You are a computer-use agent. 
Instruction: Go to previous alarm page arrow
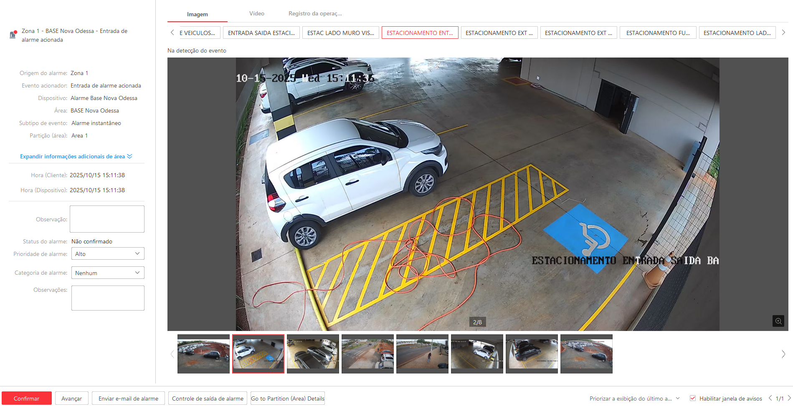(770, 398)
